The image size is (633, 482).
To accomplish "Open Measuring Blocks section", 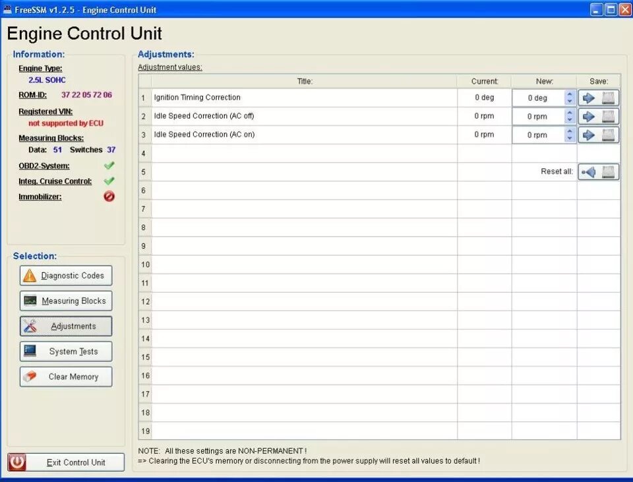I will coord(66,301).
